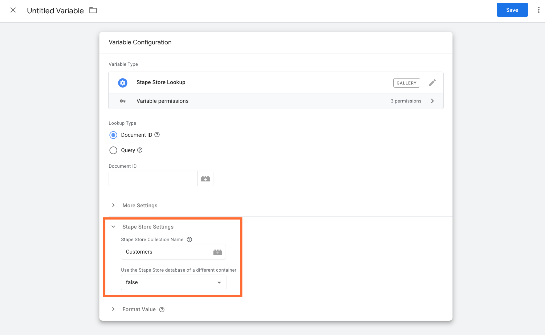Click into the Document ID text field
The image size is (545, 335).
pyautogui.click(x=153, y=179)
